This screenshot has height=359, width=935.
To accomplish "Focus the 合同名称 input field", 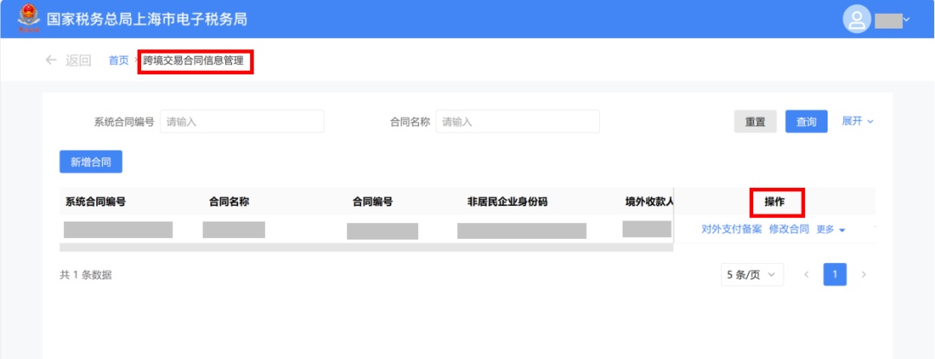I will click(x=518, y=121).
